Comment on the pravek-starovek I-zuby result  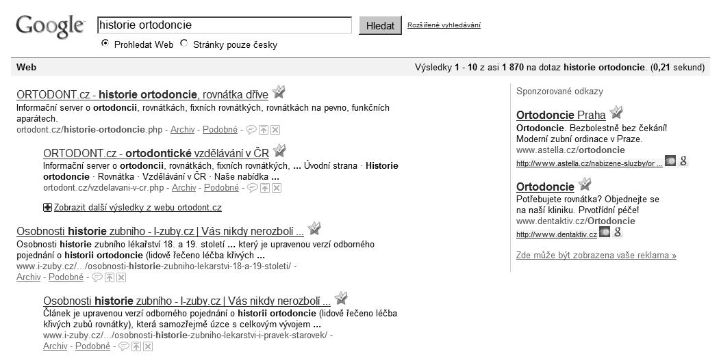coord(124,346)
